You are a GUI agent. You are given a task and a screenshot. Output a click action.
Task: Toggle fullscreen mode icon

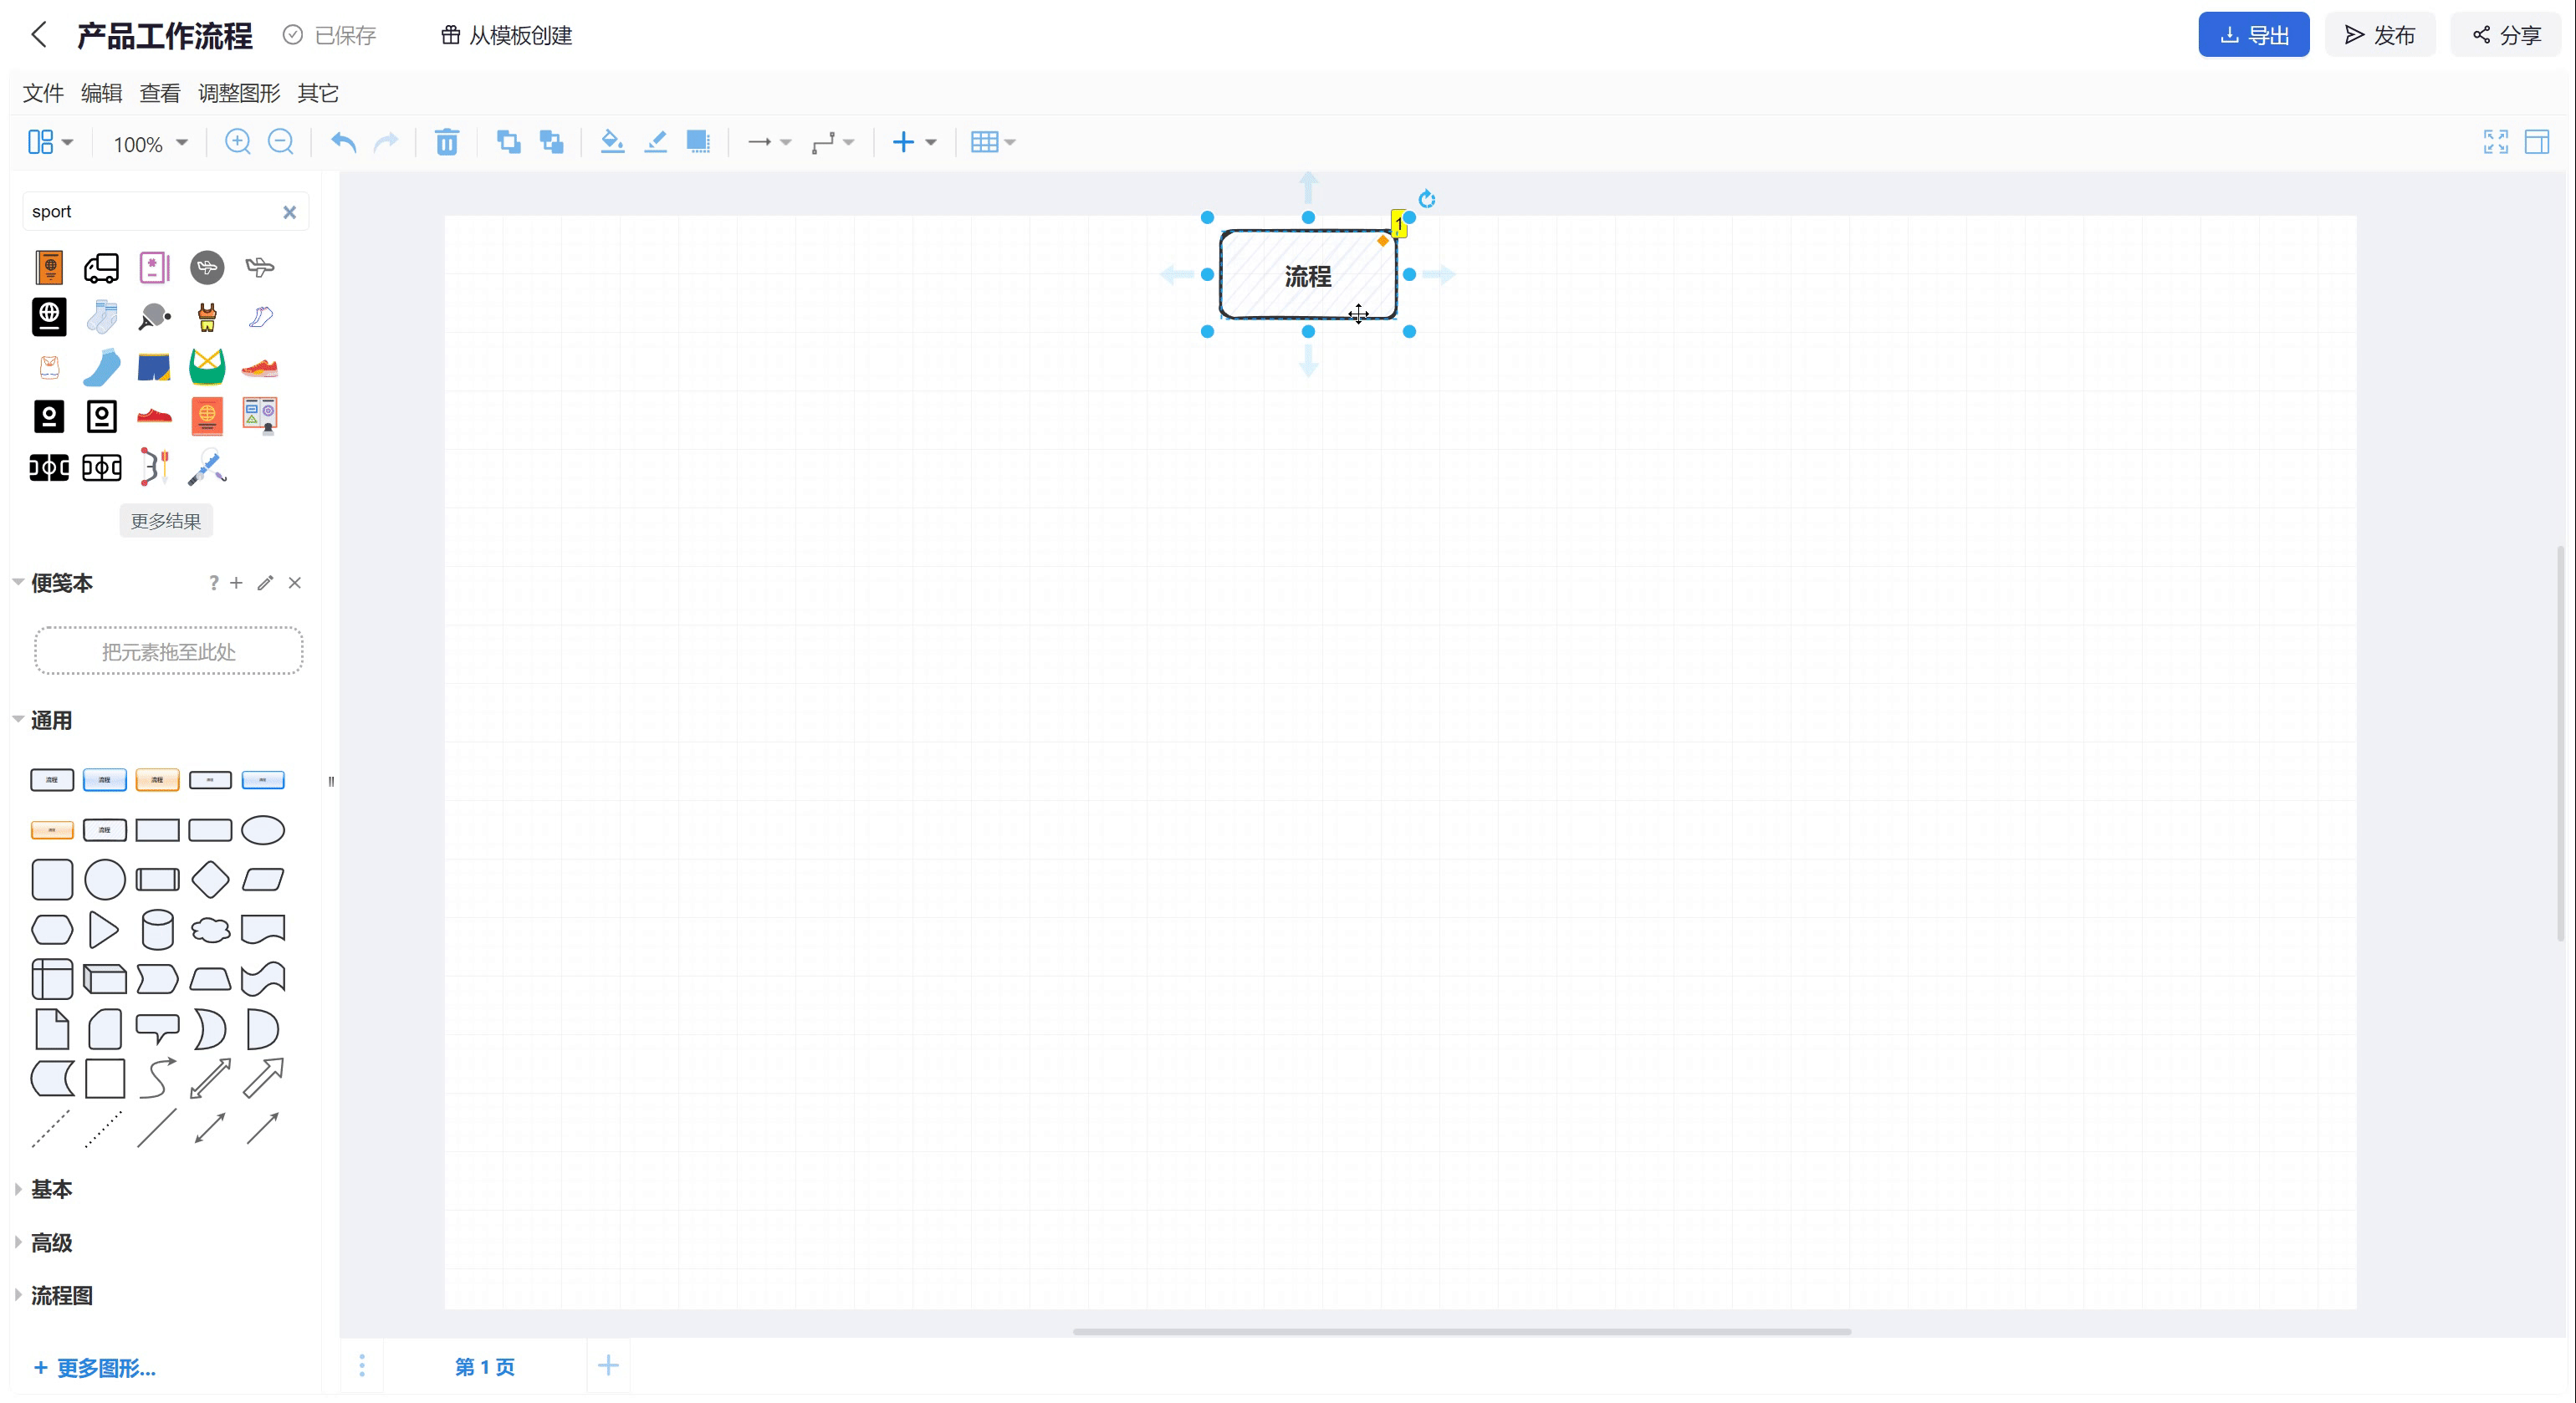pyautogui.click(x=2495, y=142)
